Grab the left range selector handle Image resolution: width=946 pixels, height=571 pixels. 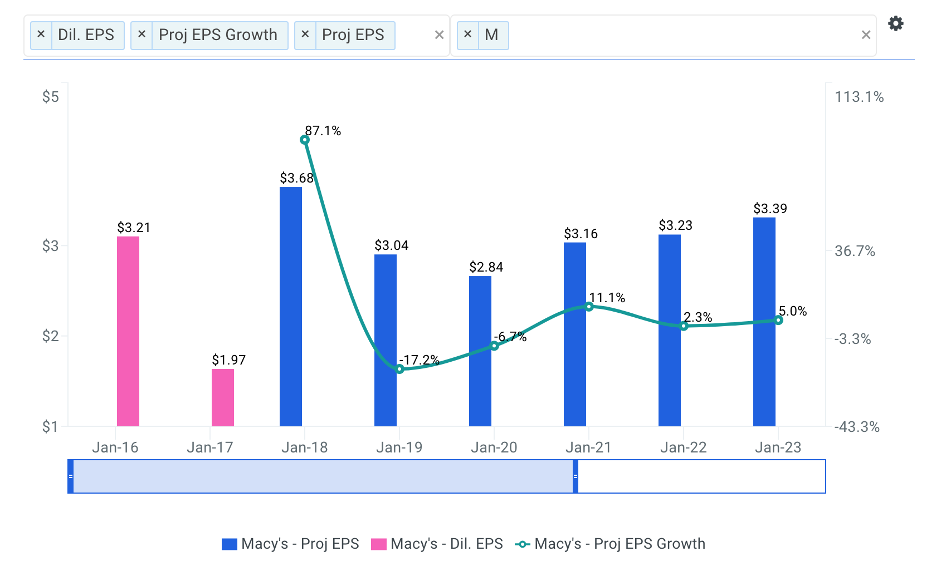71,476
